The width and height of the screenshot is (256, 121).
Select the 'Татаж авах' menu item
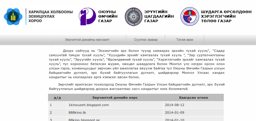coord(185,40)
